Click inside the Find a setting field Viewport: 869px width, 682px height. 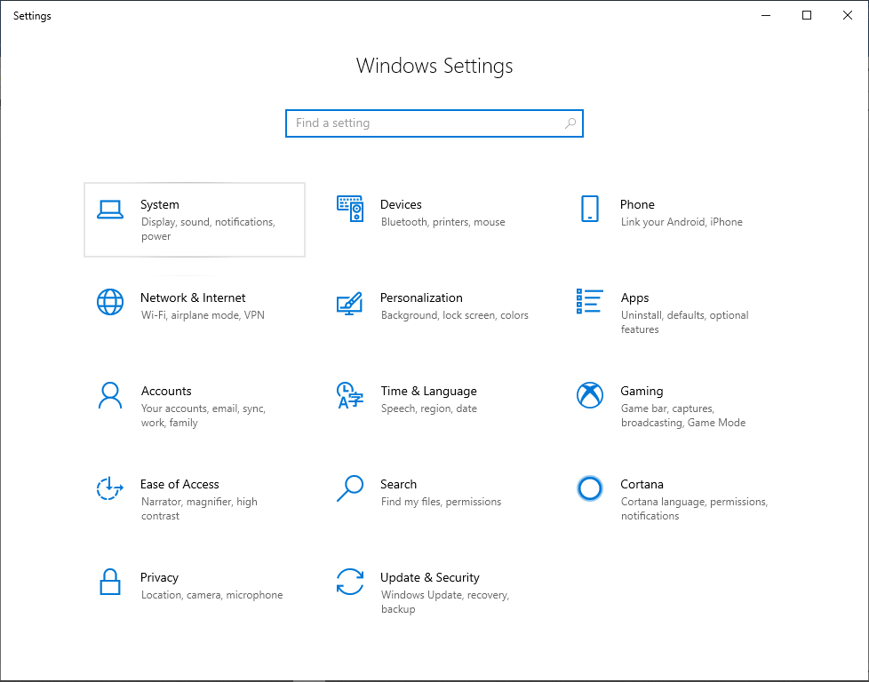[427, 123]
